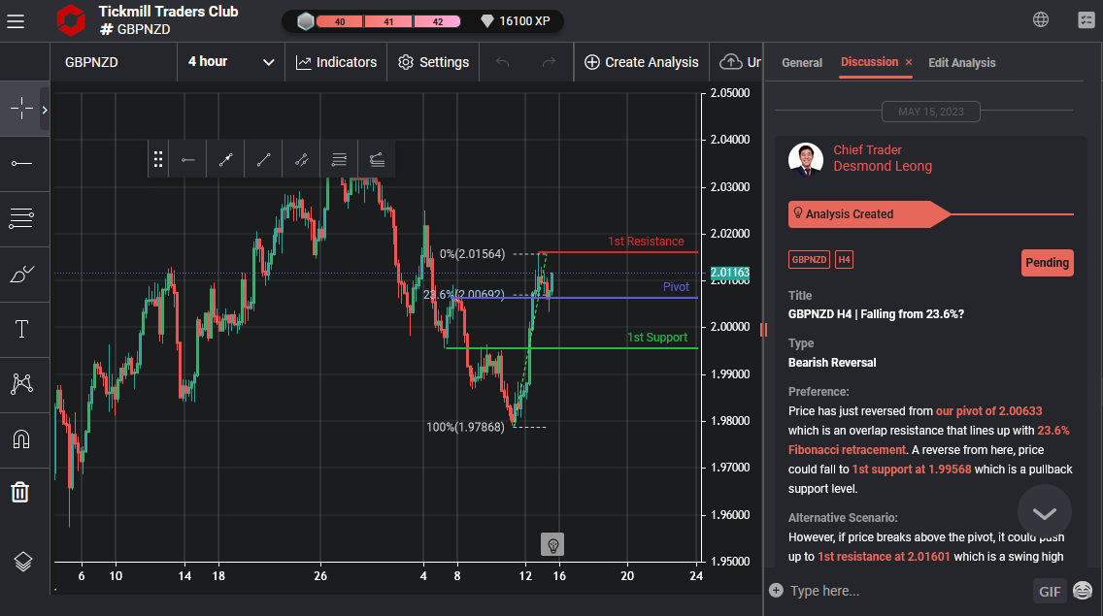Click the GBPNZD tag badge
Image resolution: width=1103 pixels, height=616 pixels.
[x=809, y=259]
